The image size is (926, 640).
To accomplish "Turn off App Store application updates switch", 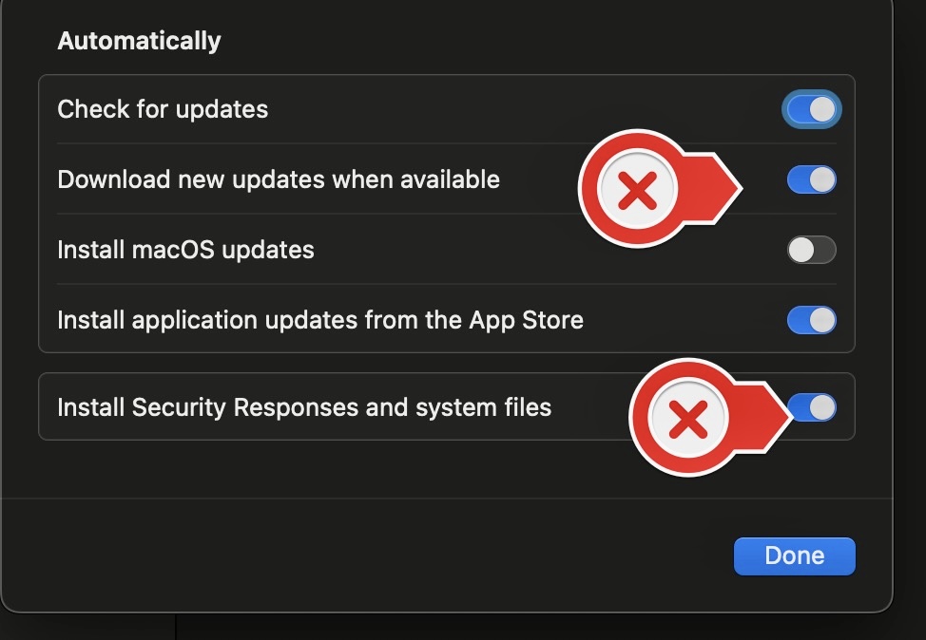I will [x=811, y=320].
